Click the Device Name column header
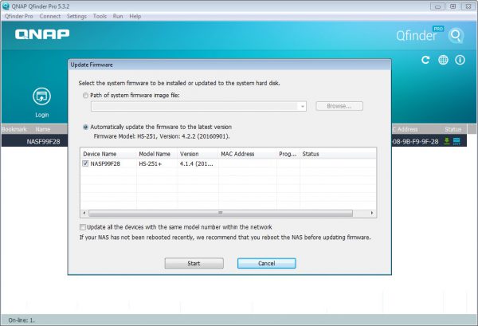The width and height of the screenshot is (478, 326). 108,154
